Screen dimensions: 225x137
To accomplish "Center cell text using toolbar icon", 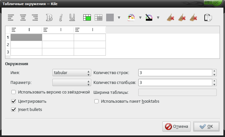I will (x=23, y=17).
